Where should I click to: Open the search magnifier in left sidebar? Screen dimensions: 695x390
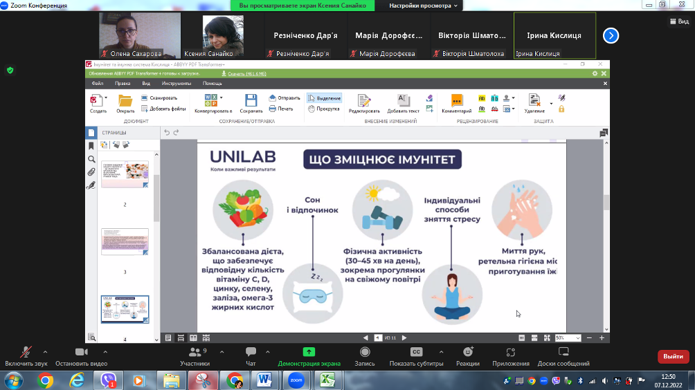[91, 159]
